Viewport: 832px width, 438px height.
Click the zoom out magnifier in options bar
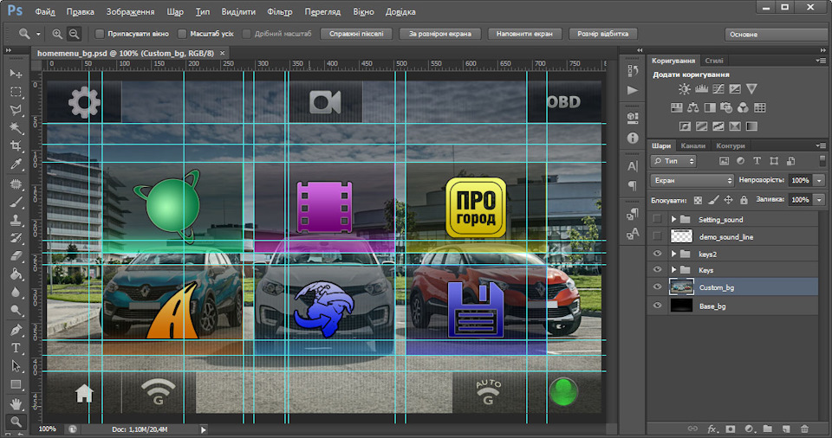[x=75, y=34]
